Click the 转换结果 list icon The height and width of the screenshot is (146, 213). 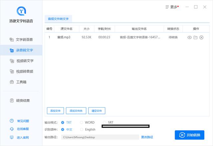point(12,101)
